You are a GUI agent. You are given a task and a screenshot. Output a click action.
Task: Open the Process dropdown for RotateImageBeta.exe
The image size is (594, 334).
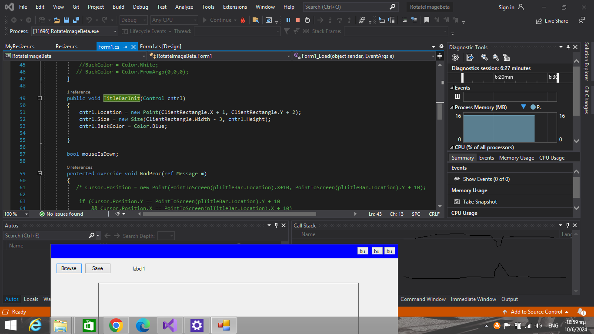115,31
